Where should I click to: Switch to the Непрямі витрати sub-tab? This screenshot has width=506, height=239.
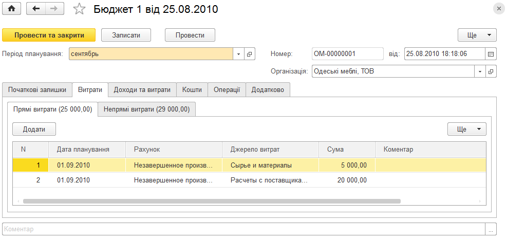point(146,109)
